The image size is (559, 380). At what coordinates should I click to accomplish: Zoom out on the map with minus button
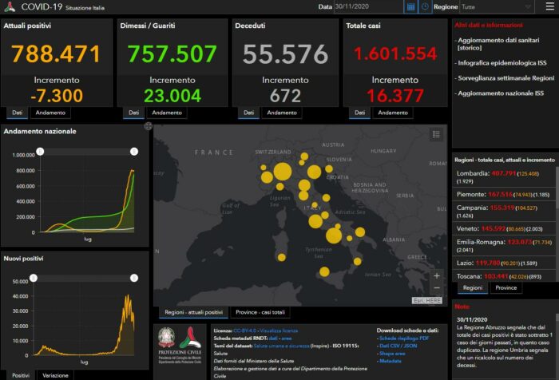click(x=436, y=288)
